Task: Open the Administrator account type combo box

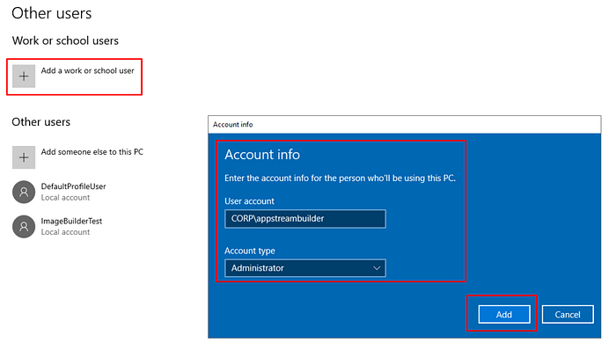Action: pos(305,268)
